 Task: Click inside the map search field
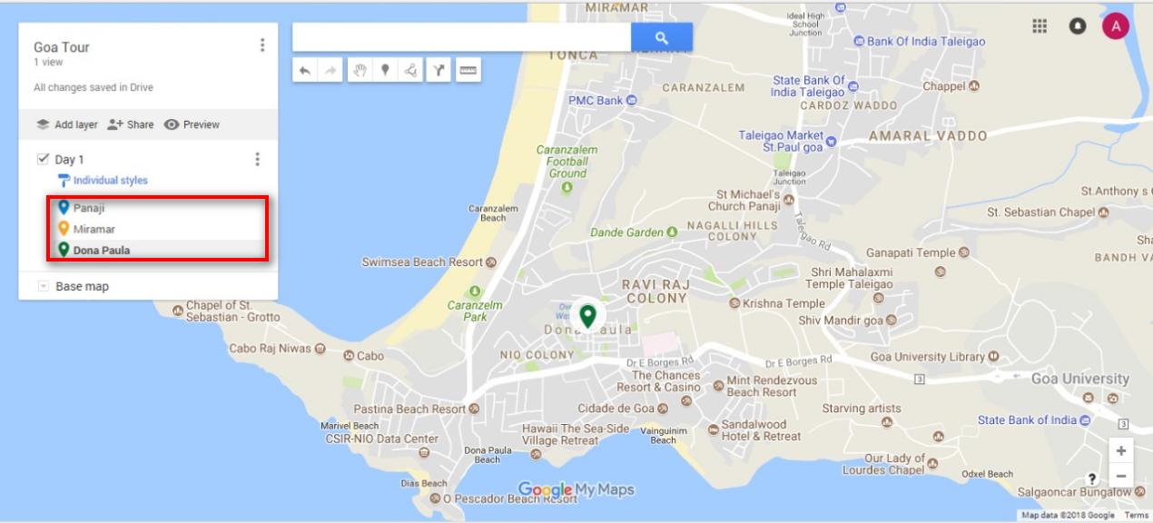tap(461, 37)
